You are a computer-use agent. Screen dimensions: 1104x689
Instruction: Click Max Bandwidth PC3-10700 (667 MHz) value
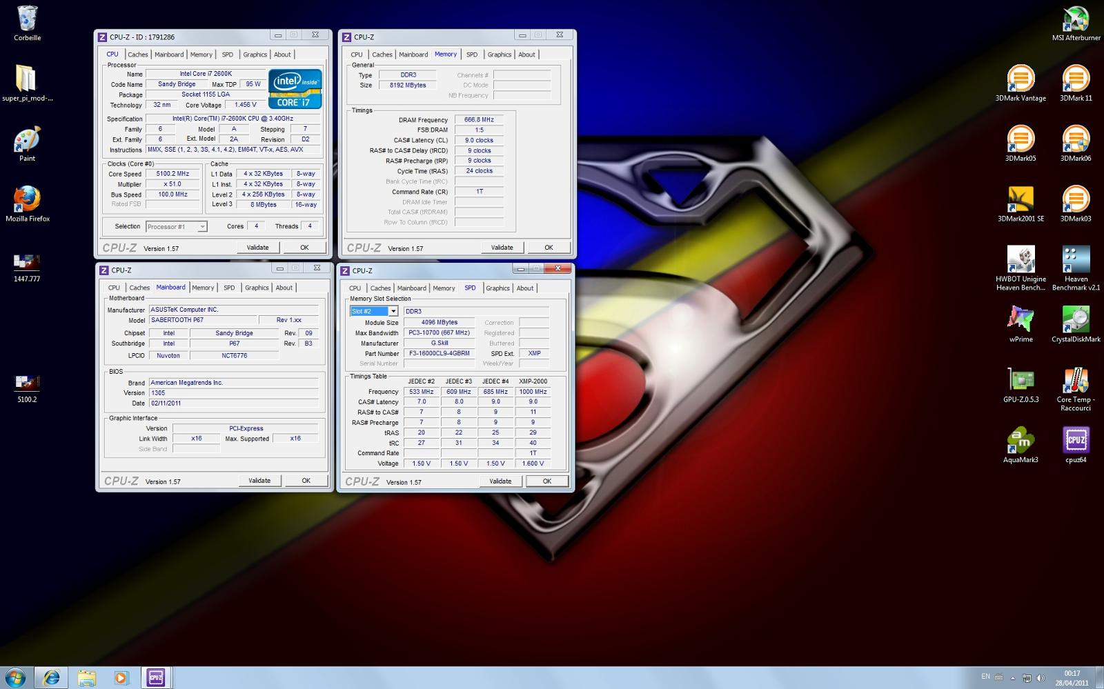coord(440,332)
